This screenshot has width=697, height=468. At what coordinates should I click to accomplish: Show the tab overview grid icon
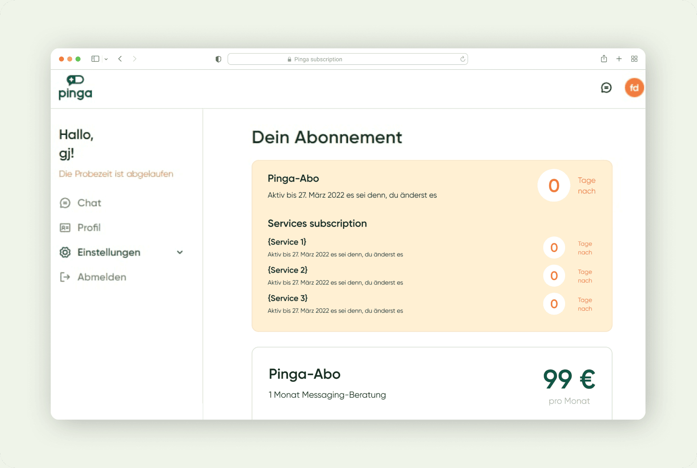point(634,59)
